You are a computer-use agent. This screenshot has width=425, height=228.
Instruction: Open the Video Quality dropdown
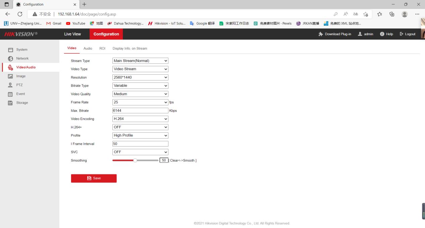point(140,94)
